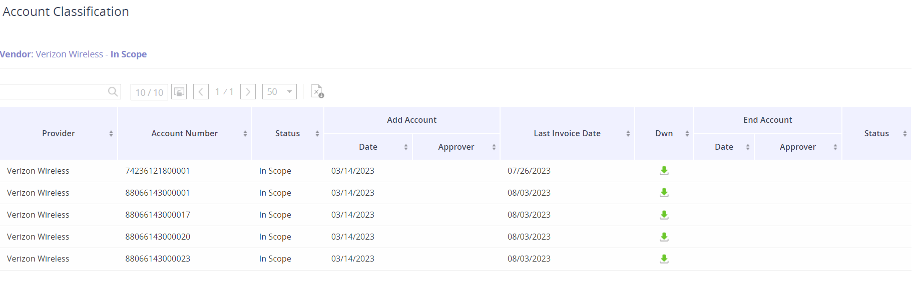This screenshot has width=916, height=284.
Task: Click the Account Classification page title
Action: point(66,11)
